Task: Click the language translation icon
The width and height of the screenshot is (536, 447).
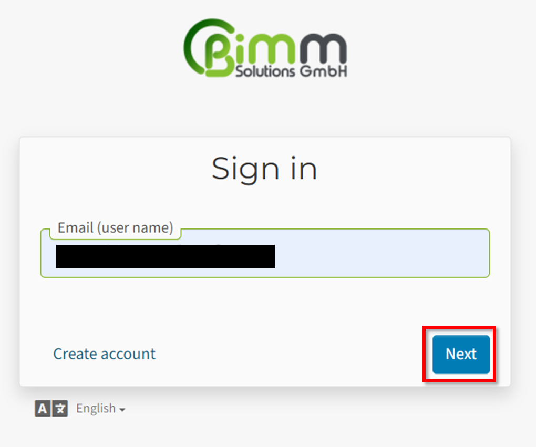Action: (51, 408)
